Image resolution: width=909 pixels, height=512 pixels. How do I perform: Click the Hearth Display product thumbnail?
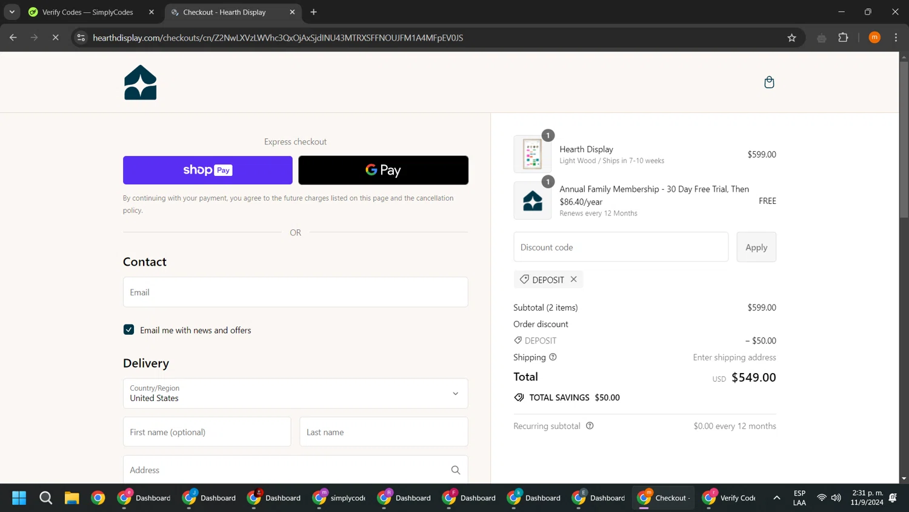tap(533, 154)
